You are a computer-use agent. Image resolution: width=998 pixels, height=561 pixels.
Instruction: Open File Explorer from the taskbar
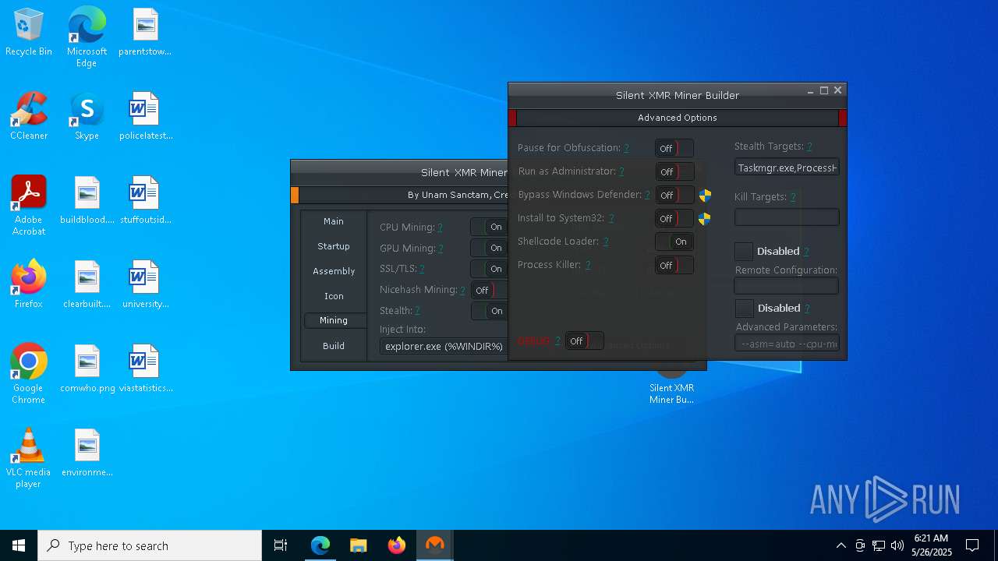tap(359, 545)
